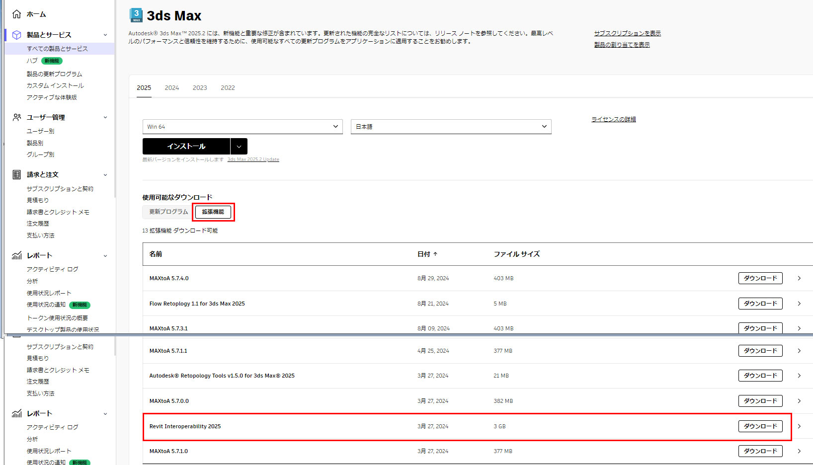Expand details chevron for MAXtoA 5.7.4.0

[x=799, y=278]
